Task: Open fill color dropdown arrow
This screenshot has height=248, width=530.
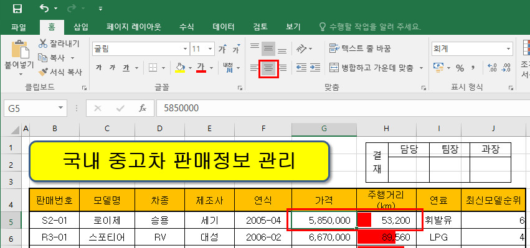Action: 190,68
